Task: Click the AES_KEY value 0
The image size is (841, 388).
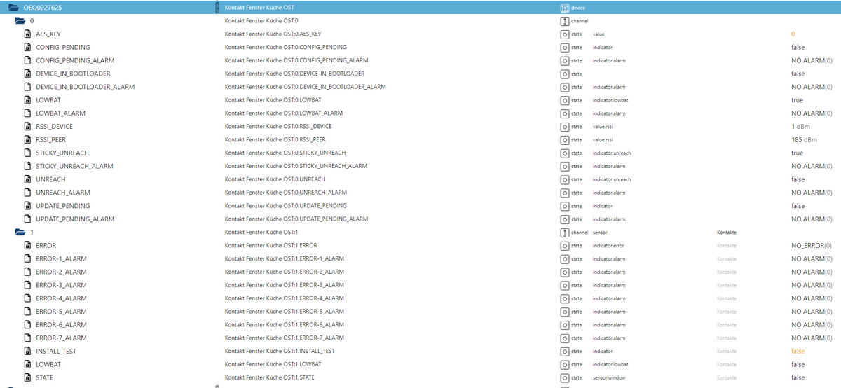Action: tap(793, 34)
